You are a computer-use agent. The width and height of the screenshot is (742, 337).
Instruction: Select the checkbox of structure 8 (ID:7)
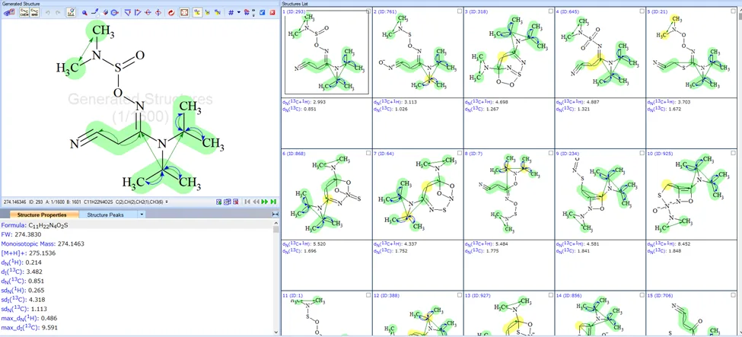point(550,153)
